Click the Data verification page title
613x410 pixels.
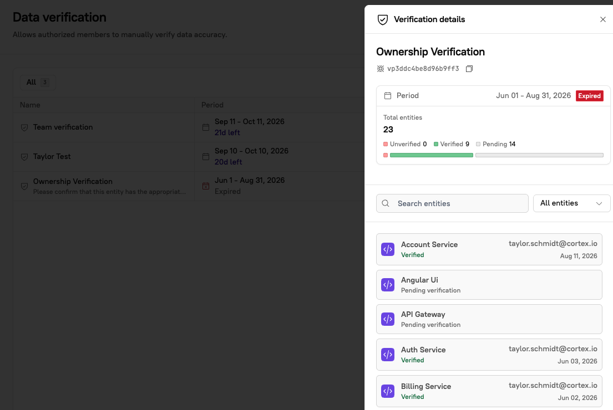pos(59,17)
